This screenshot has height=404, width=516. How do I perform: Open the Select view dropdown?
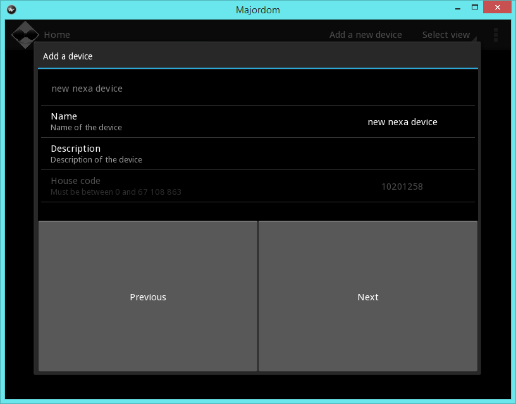point(446,35)
